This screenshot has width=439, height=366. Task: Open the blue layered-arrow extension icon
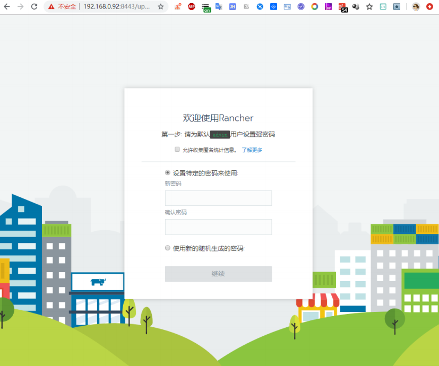(x=273, y=6)
